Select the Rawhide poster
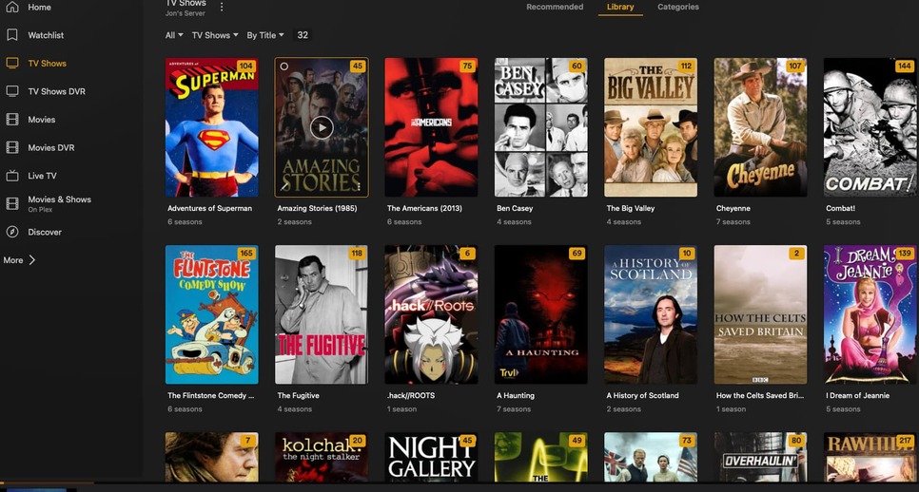Viewport: 919px width, 492px height. [x=870, y=457]
